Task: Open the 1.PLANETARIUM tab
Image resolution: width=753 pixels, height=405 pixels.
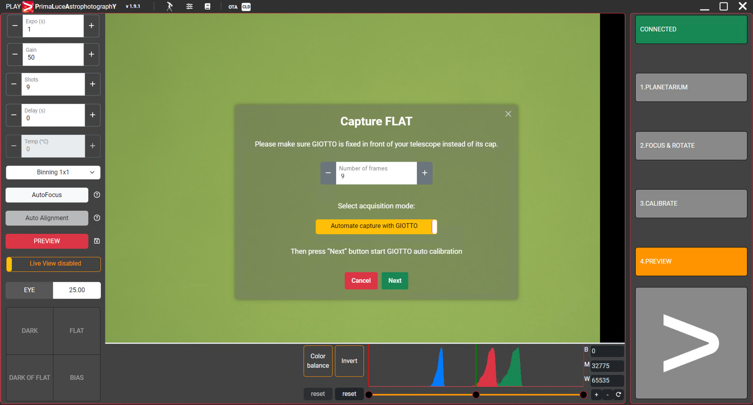Action: 691,87
